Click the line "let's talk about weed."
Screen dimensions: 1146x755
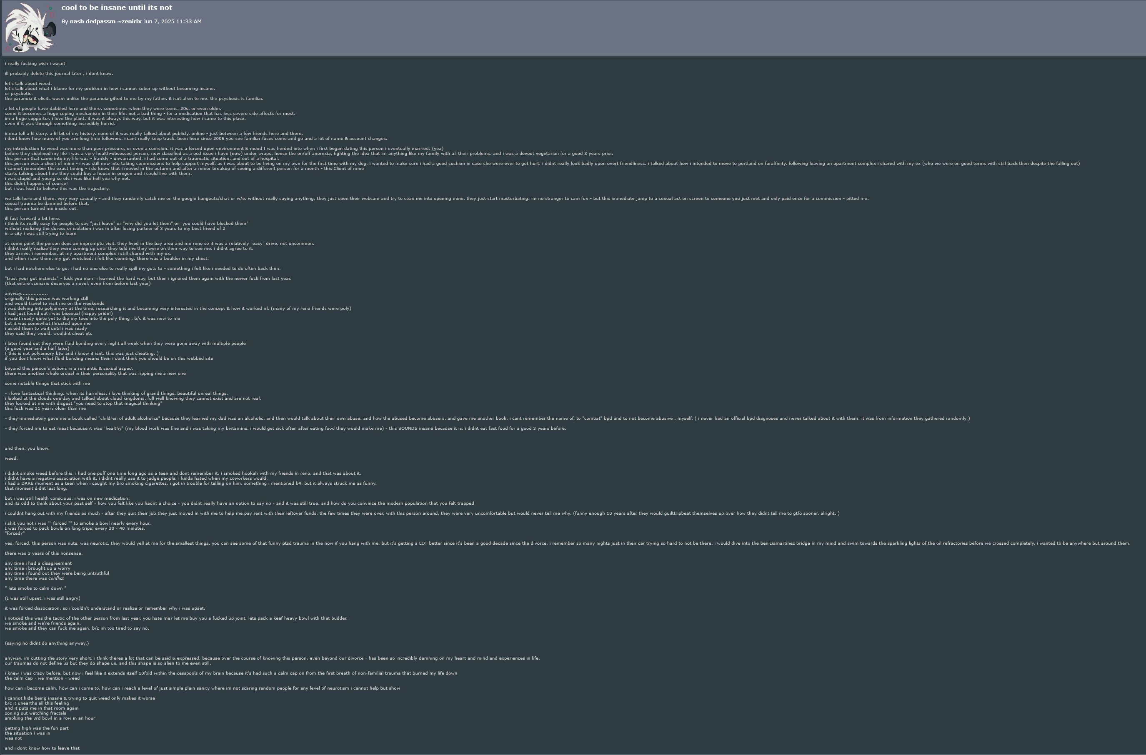[28, 83]
